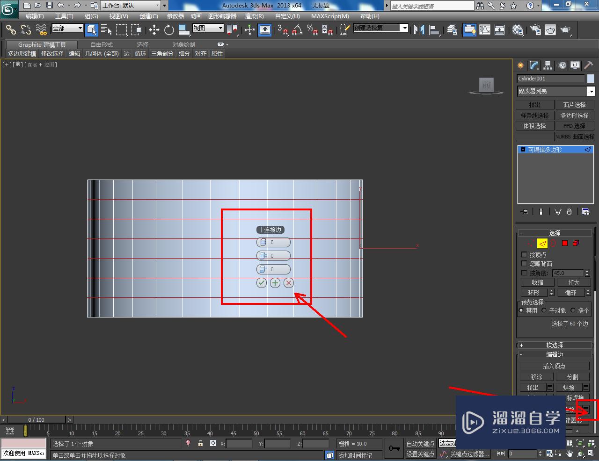Confirm connect edges with OK checkmark
Viewport: 599px width, 461px height.
pyautogui.click(x=262, y=282)
